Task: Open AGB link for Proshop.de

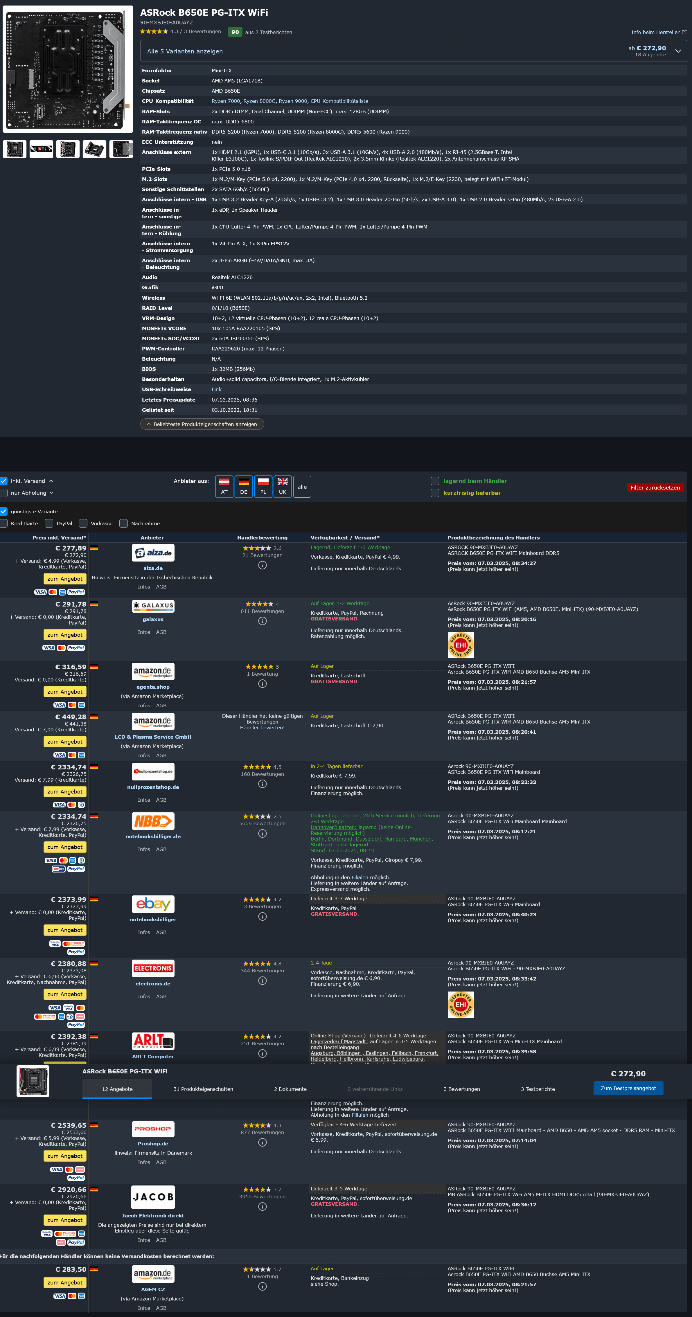Action: coord(161,1162)
